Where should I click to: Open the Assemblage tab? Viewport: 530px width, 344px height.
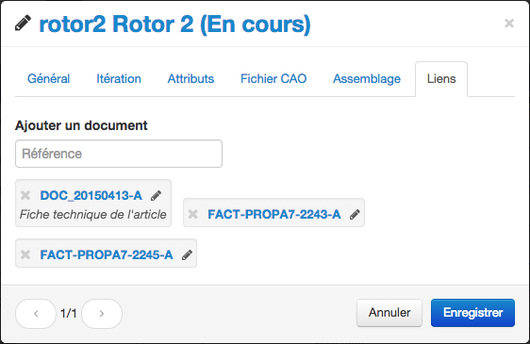367,79
